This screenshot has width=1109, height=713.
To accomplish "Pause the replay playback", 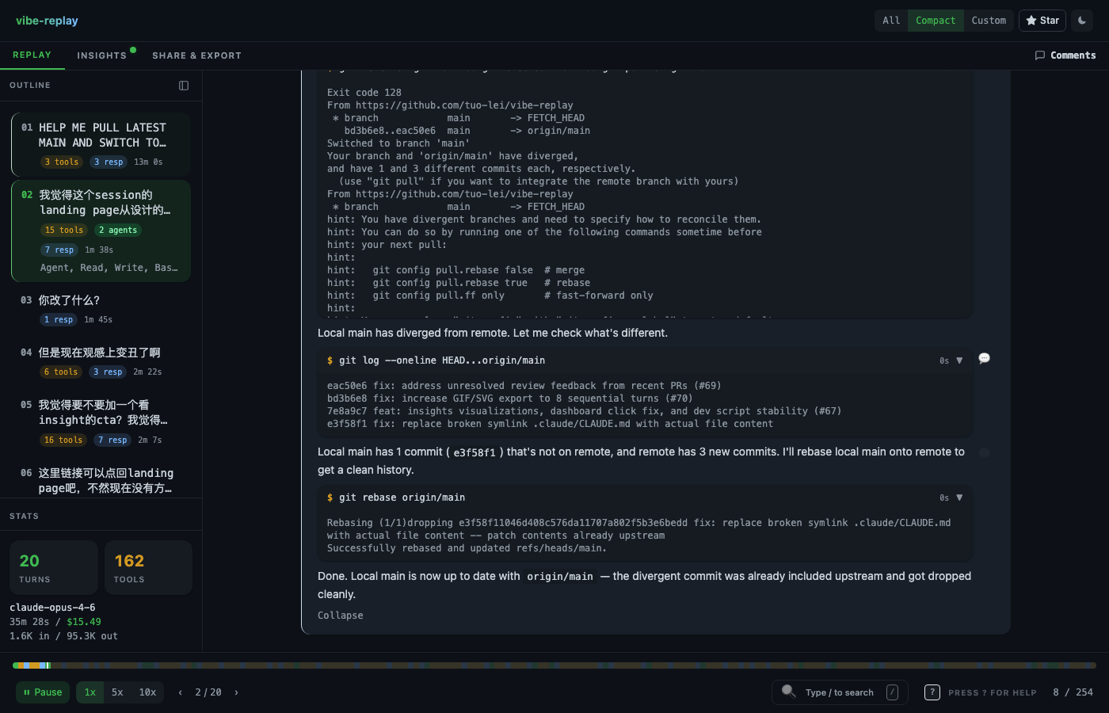I will click(42, 692).
